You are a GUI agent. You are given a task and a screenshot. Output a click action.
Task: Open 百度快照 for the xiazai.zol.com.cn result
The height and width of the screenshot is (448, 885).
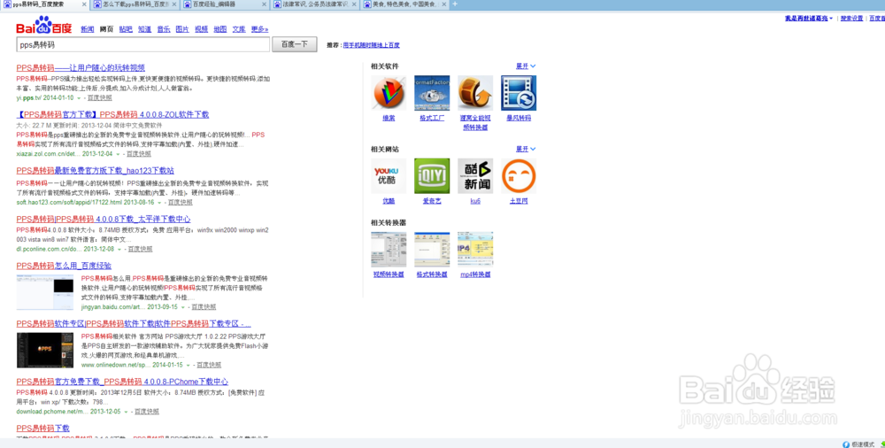point(139,154)
